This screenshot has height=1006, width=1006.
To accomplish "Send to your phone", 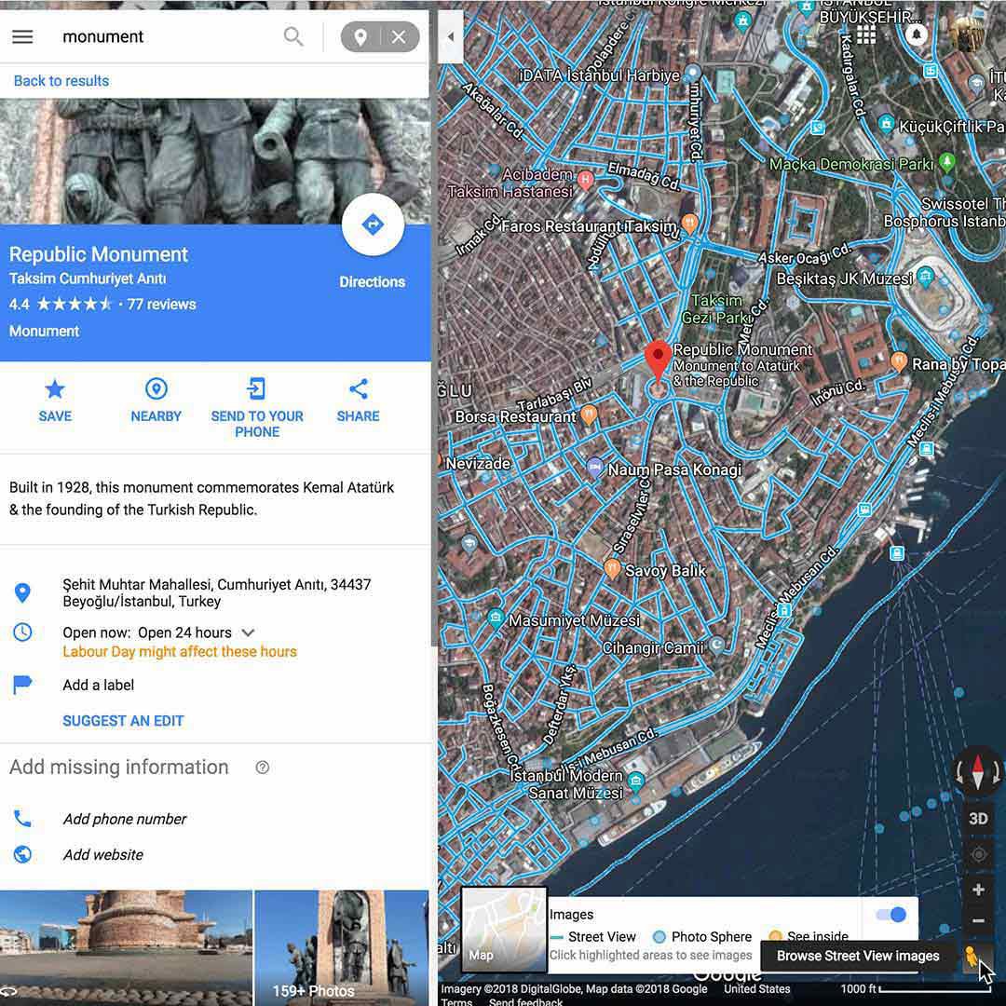I will 257,408.
